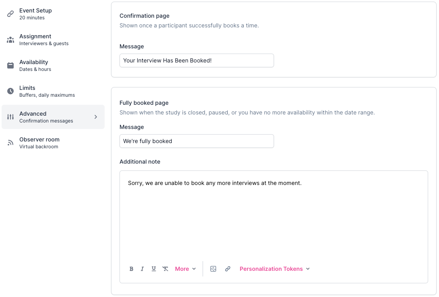Open the Personalization Tokens dropdown

tap(274, 269)
